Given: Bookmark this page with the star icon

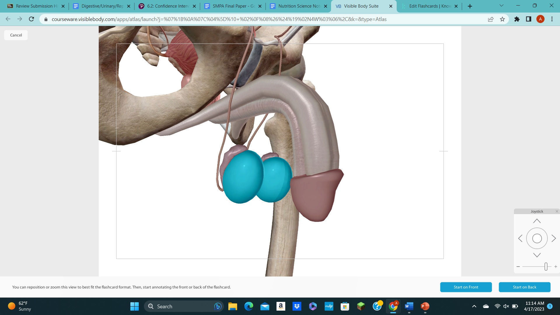Looking at the screenshot, I should (502, 19).
